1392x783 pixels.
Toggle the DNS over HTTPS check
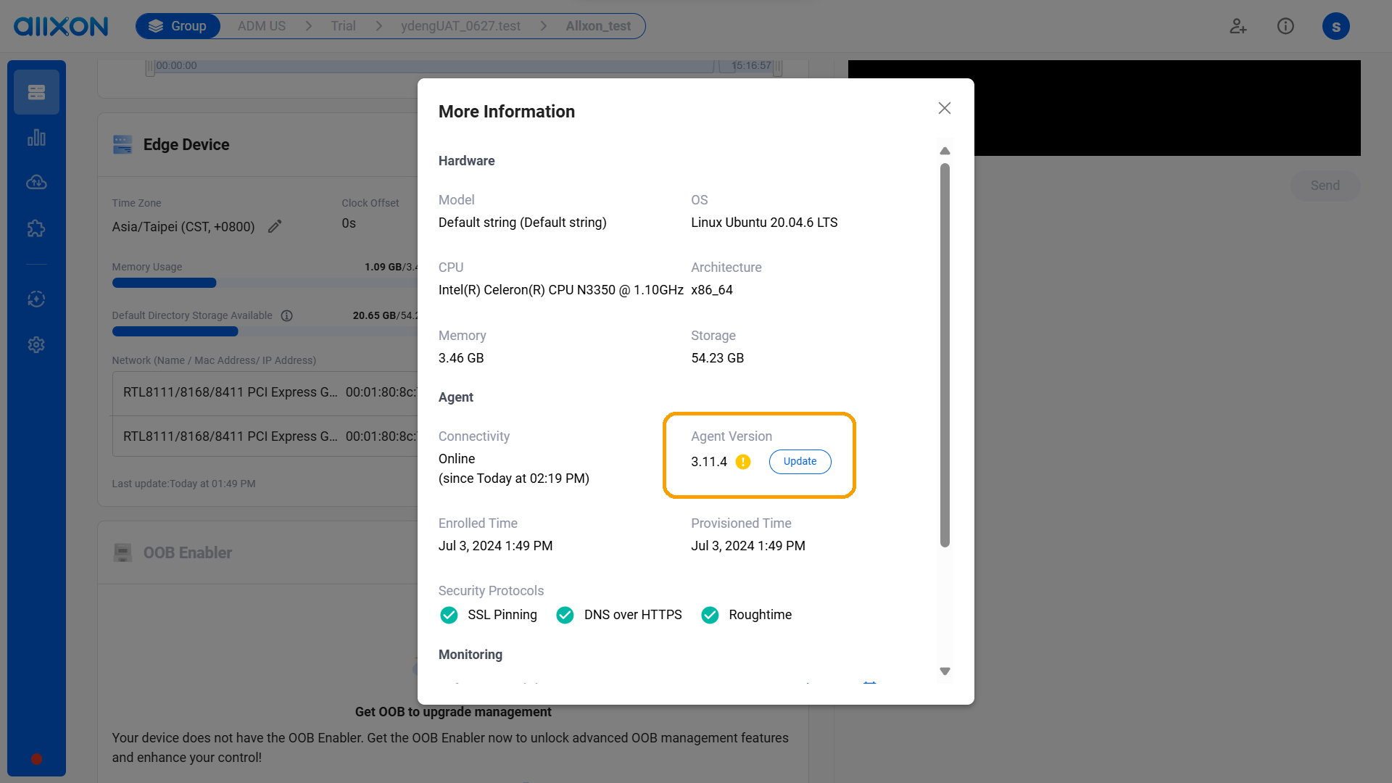point(565,615)
